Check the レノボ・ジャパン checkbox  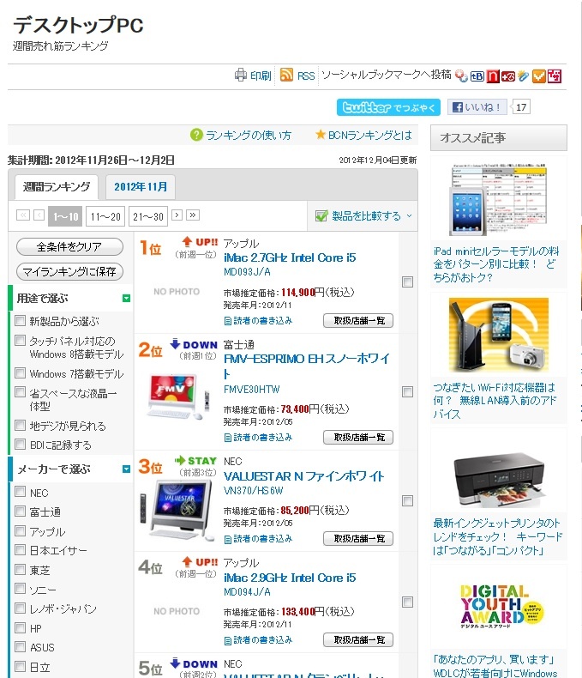[20, 608]
